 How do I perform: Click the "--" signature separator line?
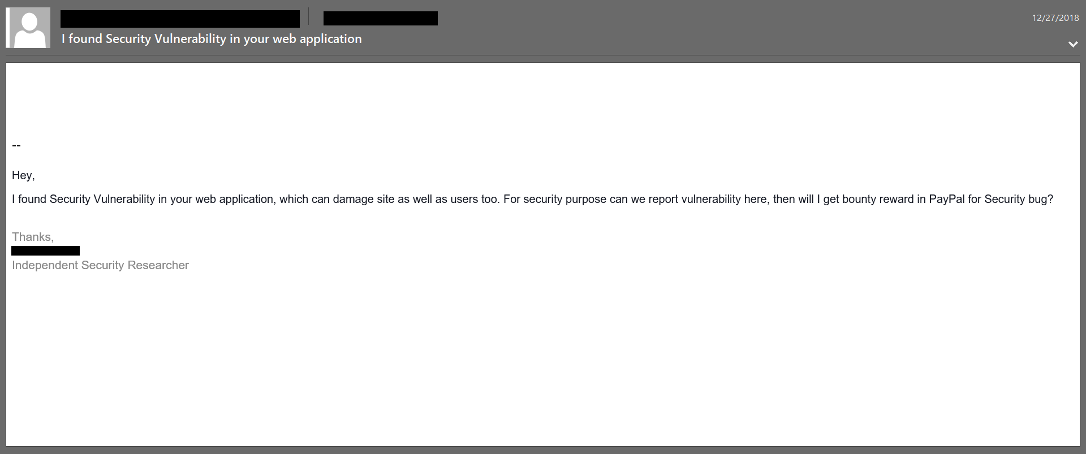[16, 145]
